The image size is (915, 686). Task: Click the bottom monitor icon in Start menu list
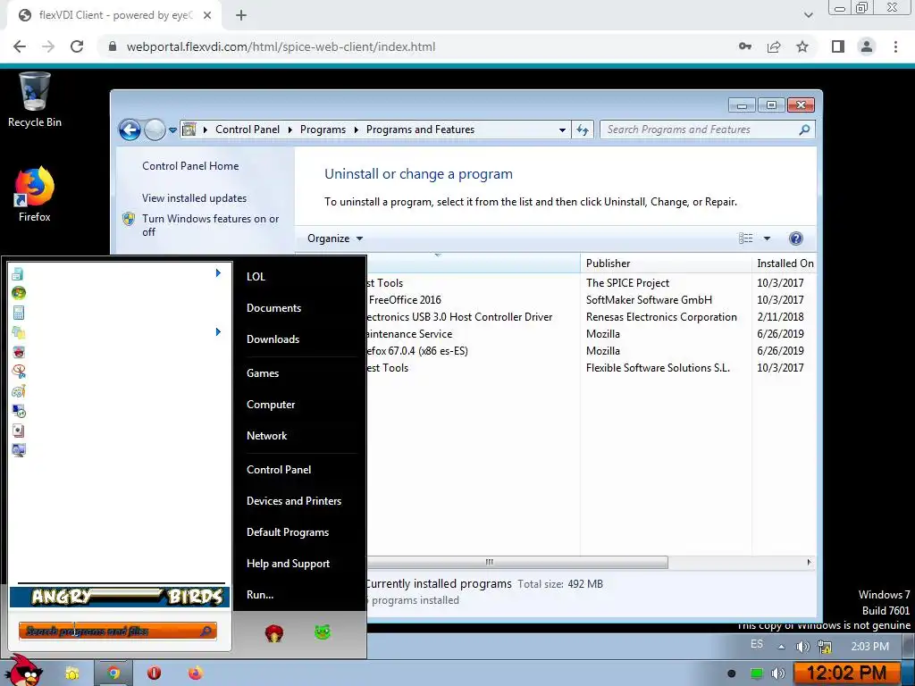(x=19, y=450)
